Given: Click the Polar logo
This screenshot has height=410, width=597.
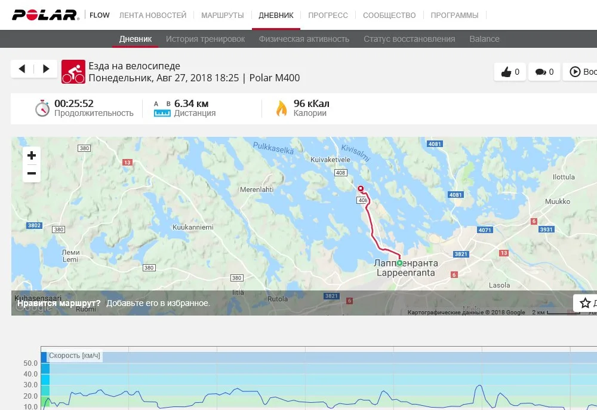Looking at the screenshot, I should [x=46, y=15].
